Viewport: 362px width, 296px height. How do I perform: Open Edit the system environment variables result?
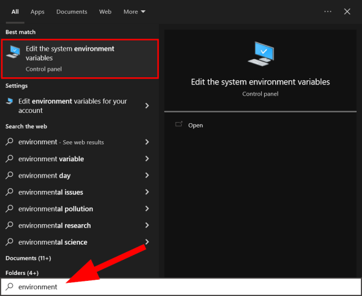(80, 59)
